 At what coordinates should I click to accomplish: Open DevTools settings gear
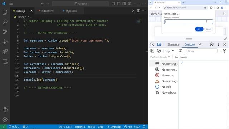pyautogui.click(x=211, y=44)
